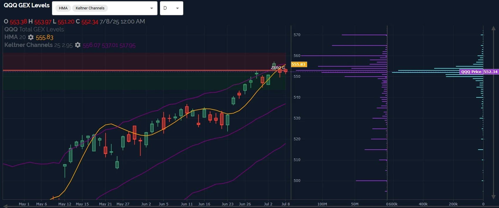
Task: Click the 540 price axis label
Action: 297,97
